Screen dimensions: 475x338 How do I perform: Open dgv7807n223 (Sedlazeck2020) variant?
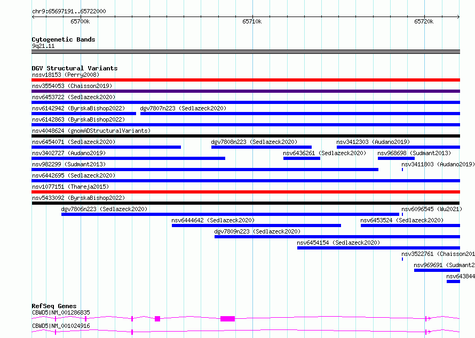(300, 114)
